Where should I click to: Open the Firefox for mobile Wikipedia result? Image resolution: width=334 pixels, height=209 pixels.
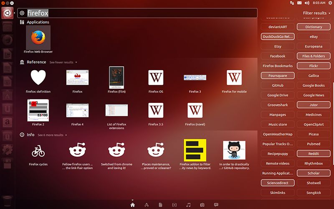click(x=234, y=78)
